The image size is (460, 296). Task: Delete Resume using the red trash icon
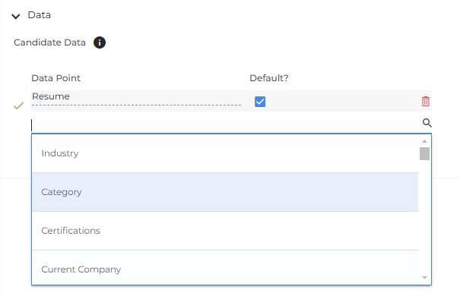(x=426, y=101)
